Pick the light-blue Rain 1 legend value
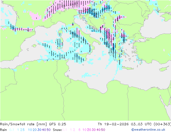The height and width of the screenshot is (132, 171). pyautogui.click(x=18, y=130)
